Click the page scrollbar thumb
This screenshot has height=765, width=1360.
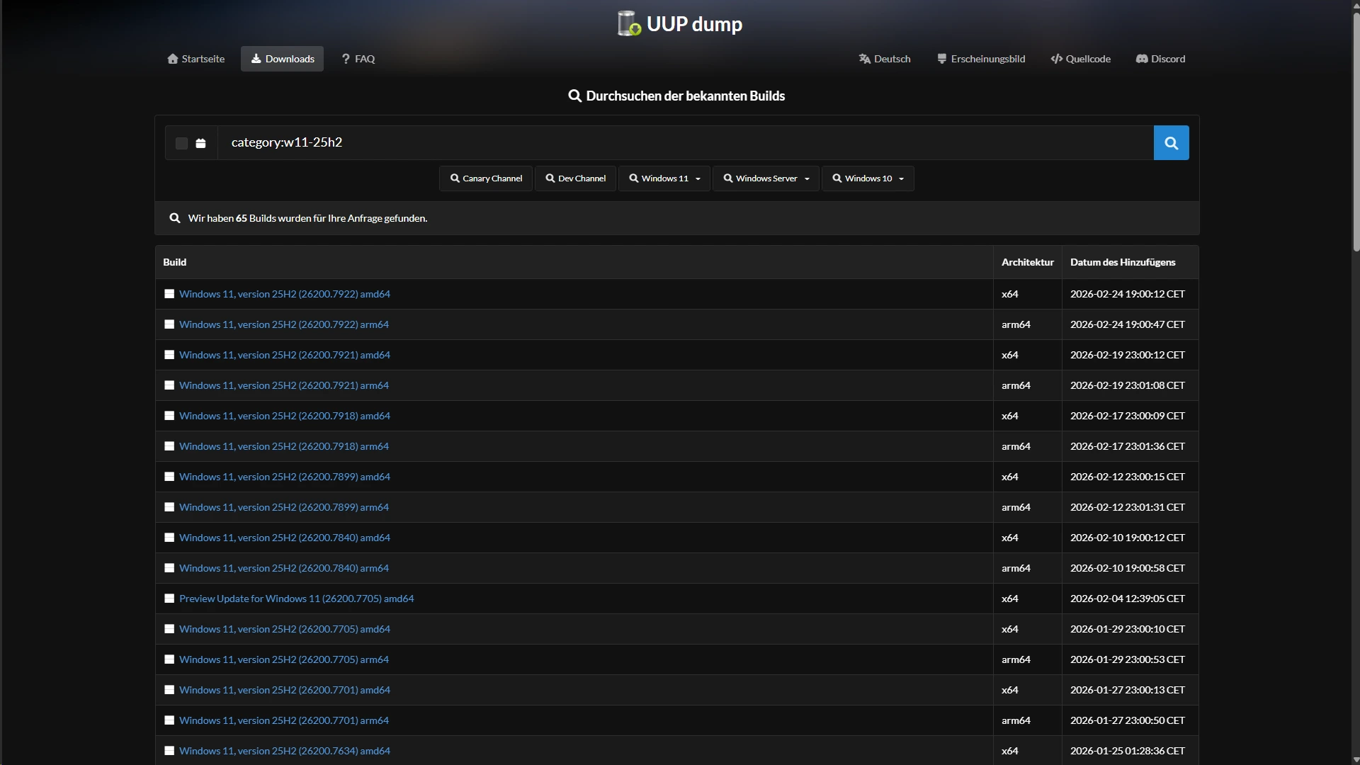pyautogui.click(x=1356, y=131)
